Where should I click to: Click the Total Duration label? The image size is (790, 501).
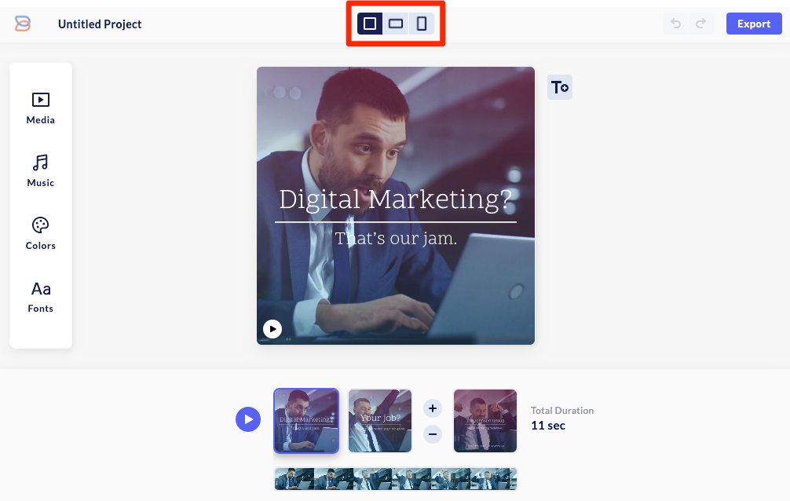coord(562,410)
